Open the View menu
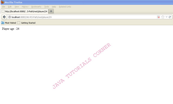This screenshot has width=173, height=104. click(x=17, y=7)
